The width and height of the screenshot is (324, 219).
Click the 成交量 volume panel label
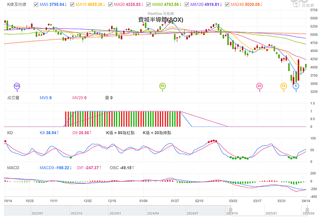pos(13,98)
